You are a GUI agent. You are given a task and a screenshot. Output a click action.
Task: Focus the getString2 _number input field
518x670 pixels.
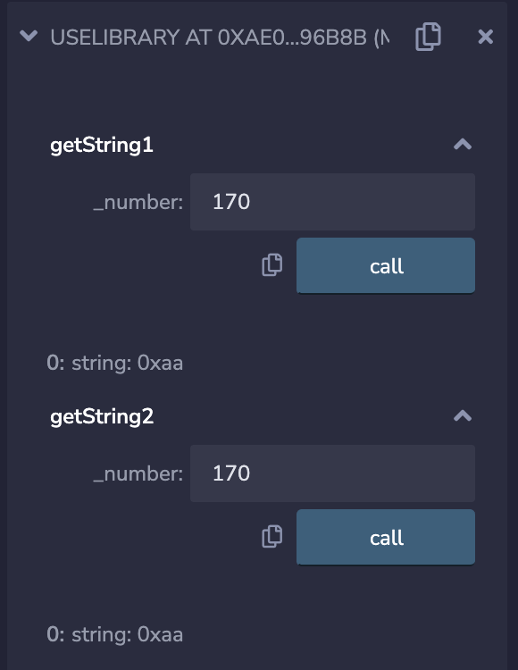(x=332, y=473)
